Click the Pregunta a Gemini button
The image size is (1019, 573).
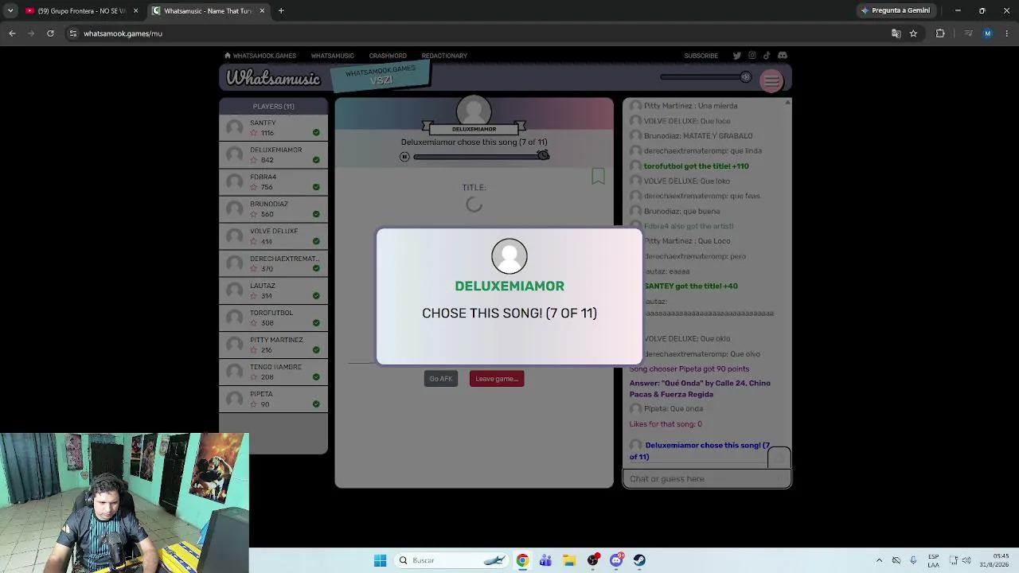[895, 10]
